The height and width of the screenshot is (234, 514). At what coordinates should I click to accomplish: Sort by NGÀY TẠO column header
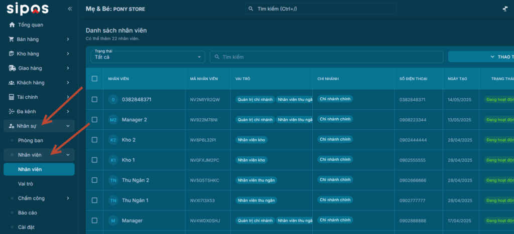click(457, 79)
